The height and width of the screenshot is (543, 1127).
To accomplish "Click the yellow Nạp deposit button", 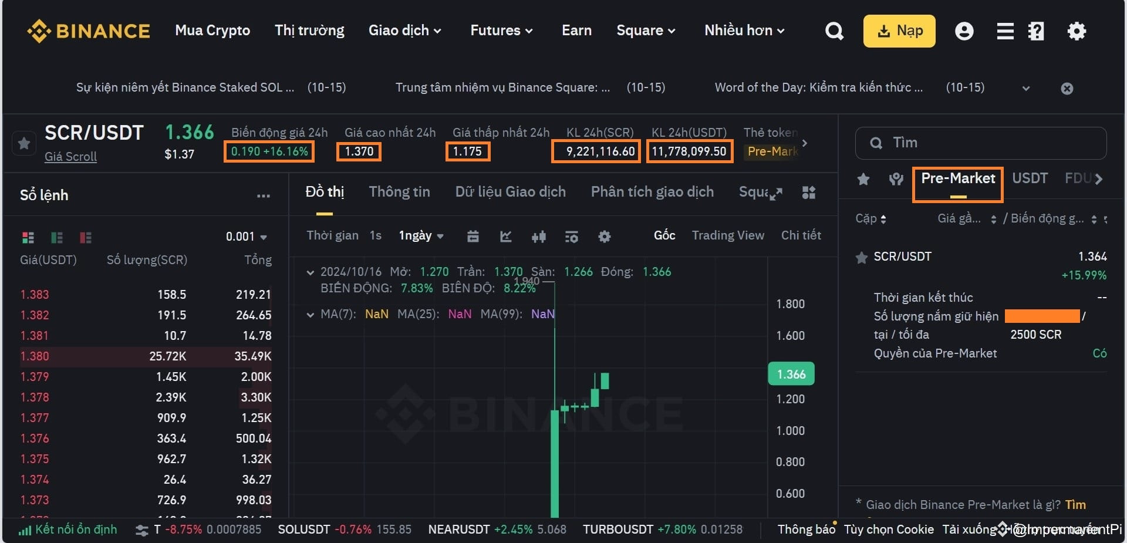I will (899, 31).
